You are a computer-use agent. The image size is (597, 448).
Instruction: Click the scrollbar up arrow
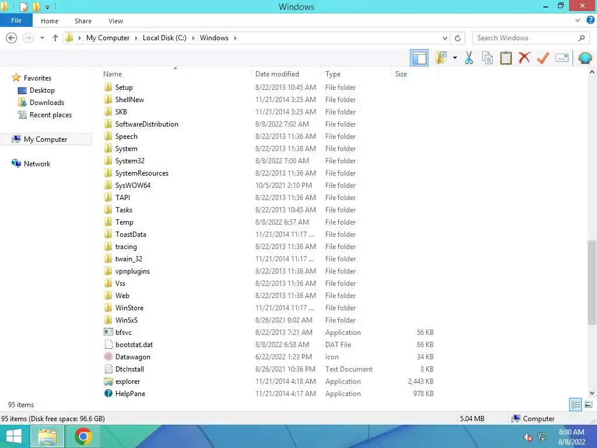pos(592,72)
